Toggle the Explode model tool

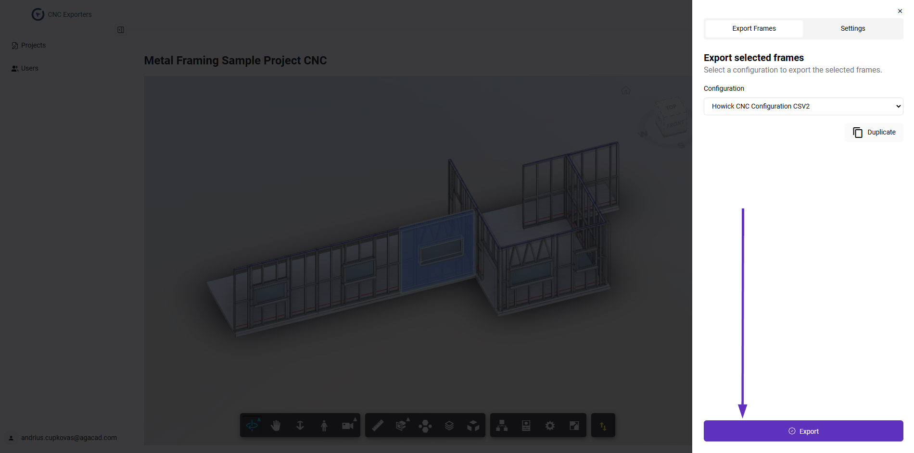pos(425,426)
